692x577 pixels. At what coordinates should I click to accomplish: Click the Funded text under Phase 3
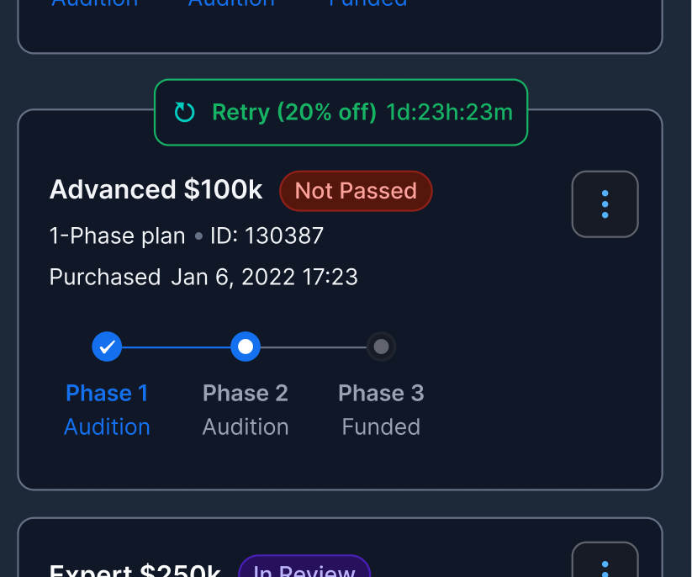pyautogui.click(x=381, y=426)
